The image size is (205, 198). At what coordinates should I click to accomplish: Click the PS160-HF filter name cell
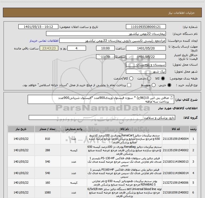pos(125,173)
